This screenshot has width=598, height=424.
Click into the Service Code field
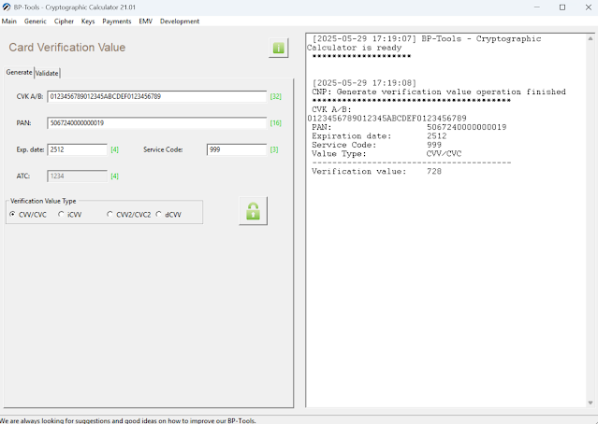point(237,149)
